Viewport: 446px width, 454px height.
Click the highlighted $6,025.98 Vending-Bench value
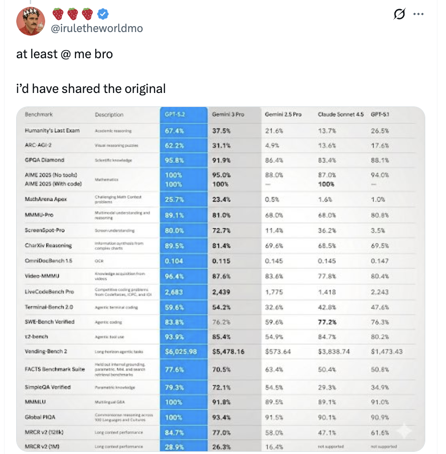(181, 351)
